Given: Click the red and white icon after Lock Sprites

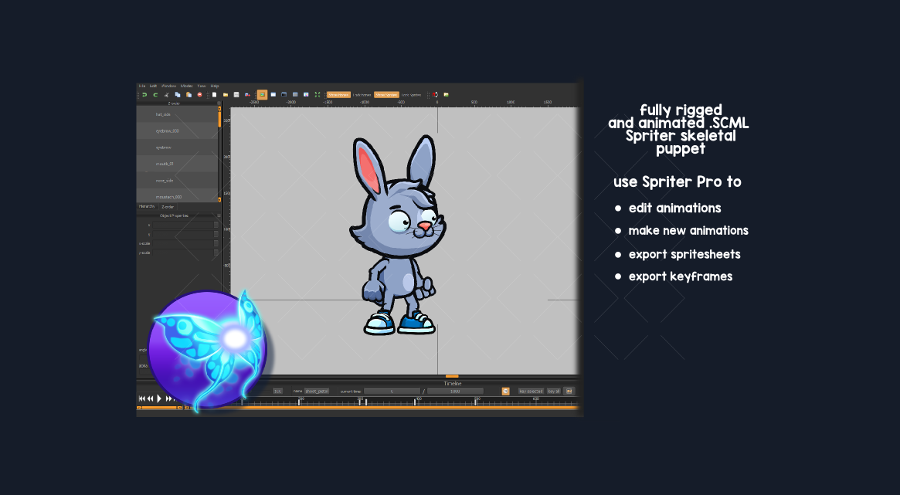Looking at the screenshot, I should [435, 95].
